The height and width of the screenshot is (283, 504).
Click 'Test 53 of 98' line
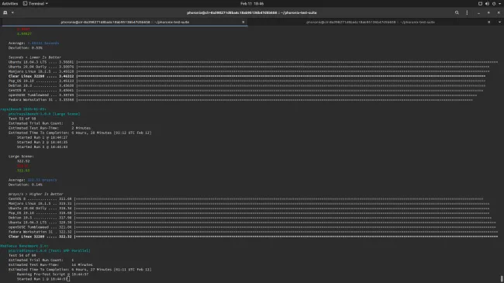22,119
